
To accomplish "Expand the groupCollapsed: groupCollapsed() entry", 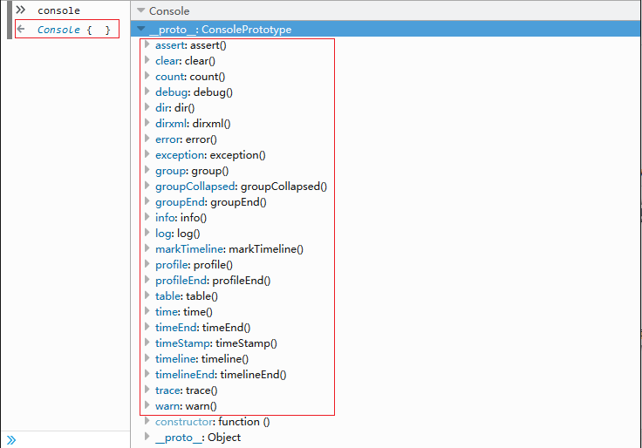I will (147, 186).
